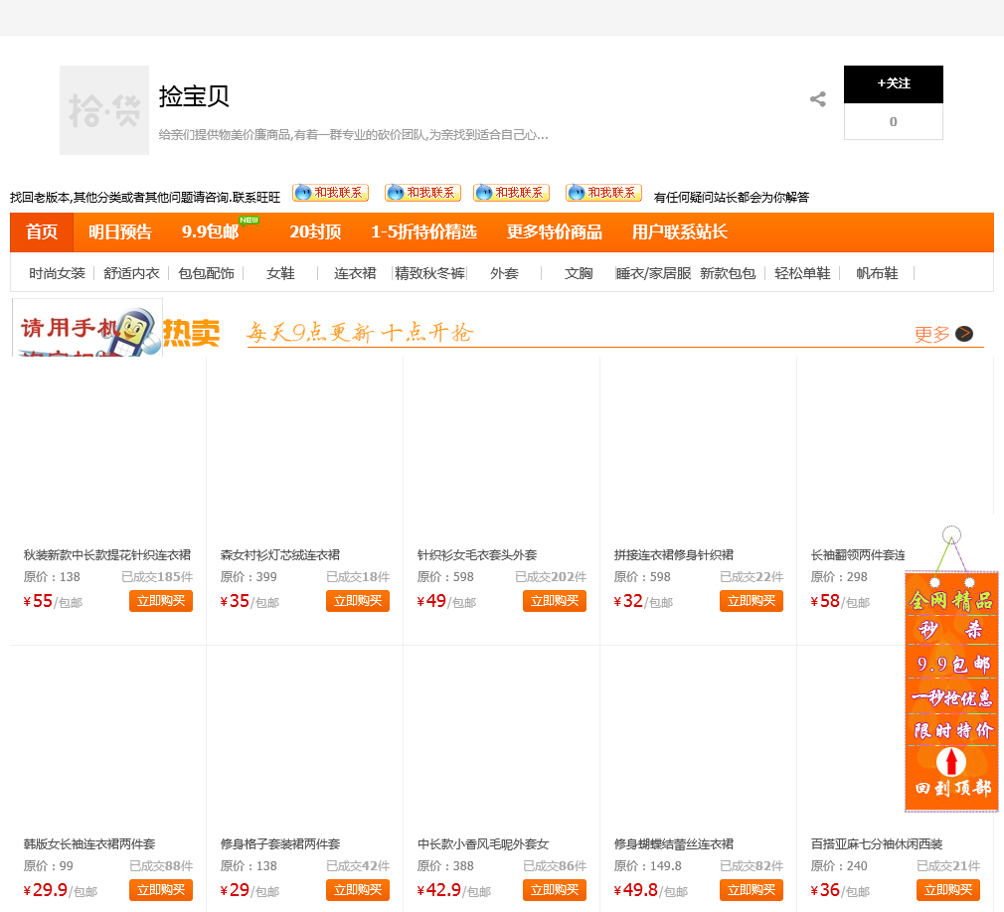Screen dimensions: 1004x912
Task: Click the 请用手机 mobile mascot banner
Action: pos(87,328)
